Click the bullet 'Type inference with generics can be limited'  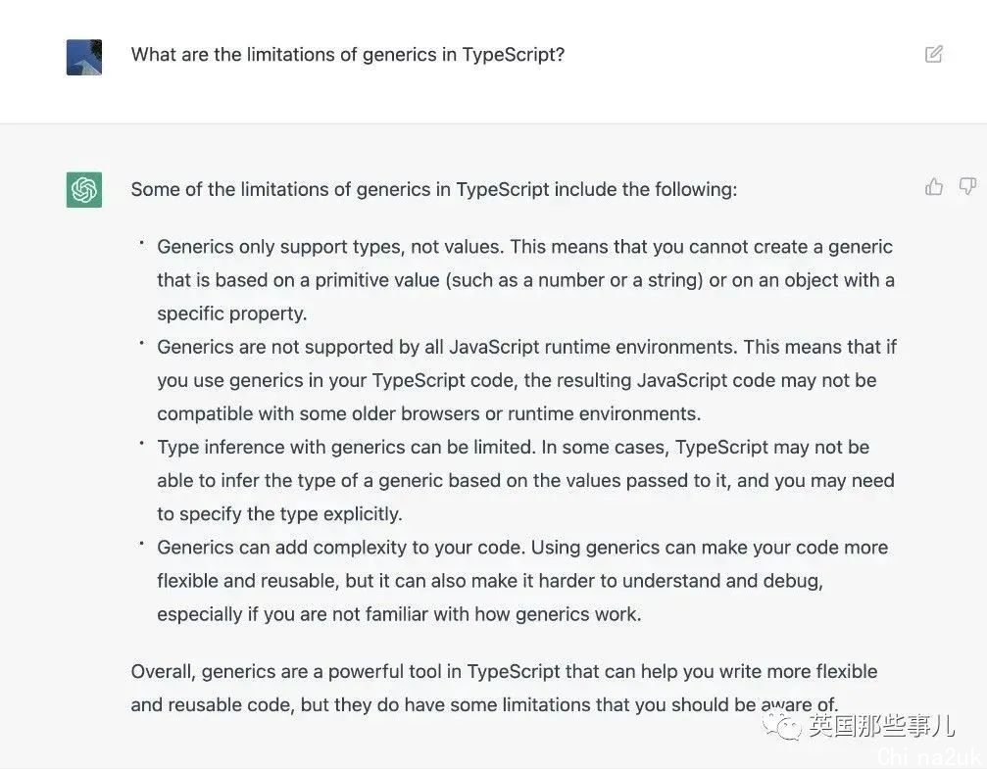[525, 480]
